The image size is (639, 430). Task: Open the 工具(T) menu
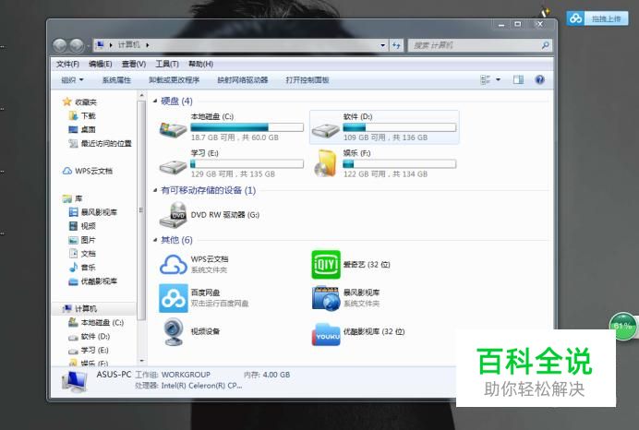[x=167, y=64]
